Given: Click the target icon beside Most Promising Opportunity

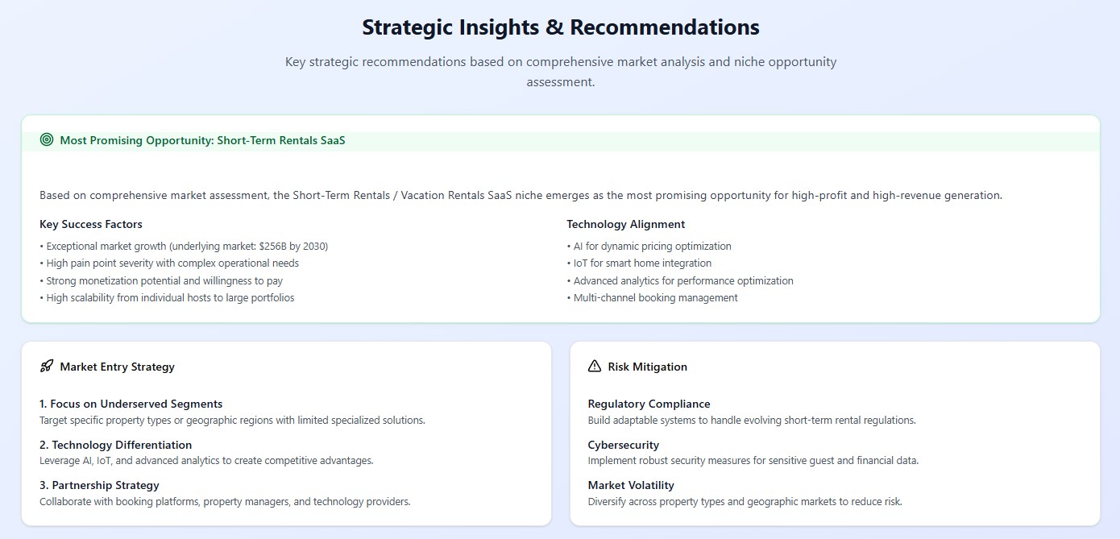Looking at the screenshot, I should (x=47, y=140).
